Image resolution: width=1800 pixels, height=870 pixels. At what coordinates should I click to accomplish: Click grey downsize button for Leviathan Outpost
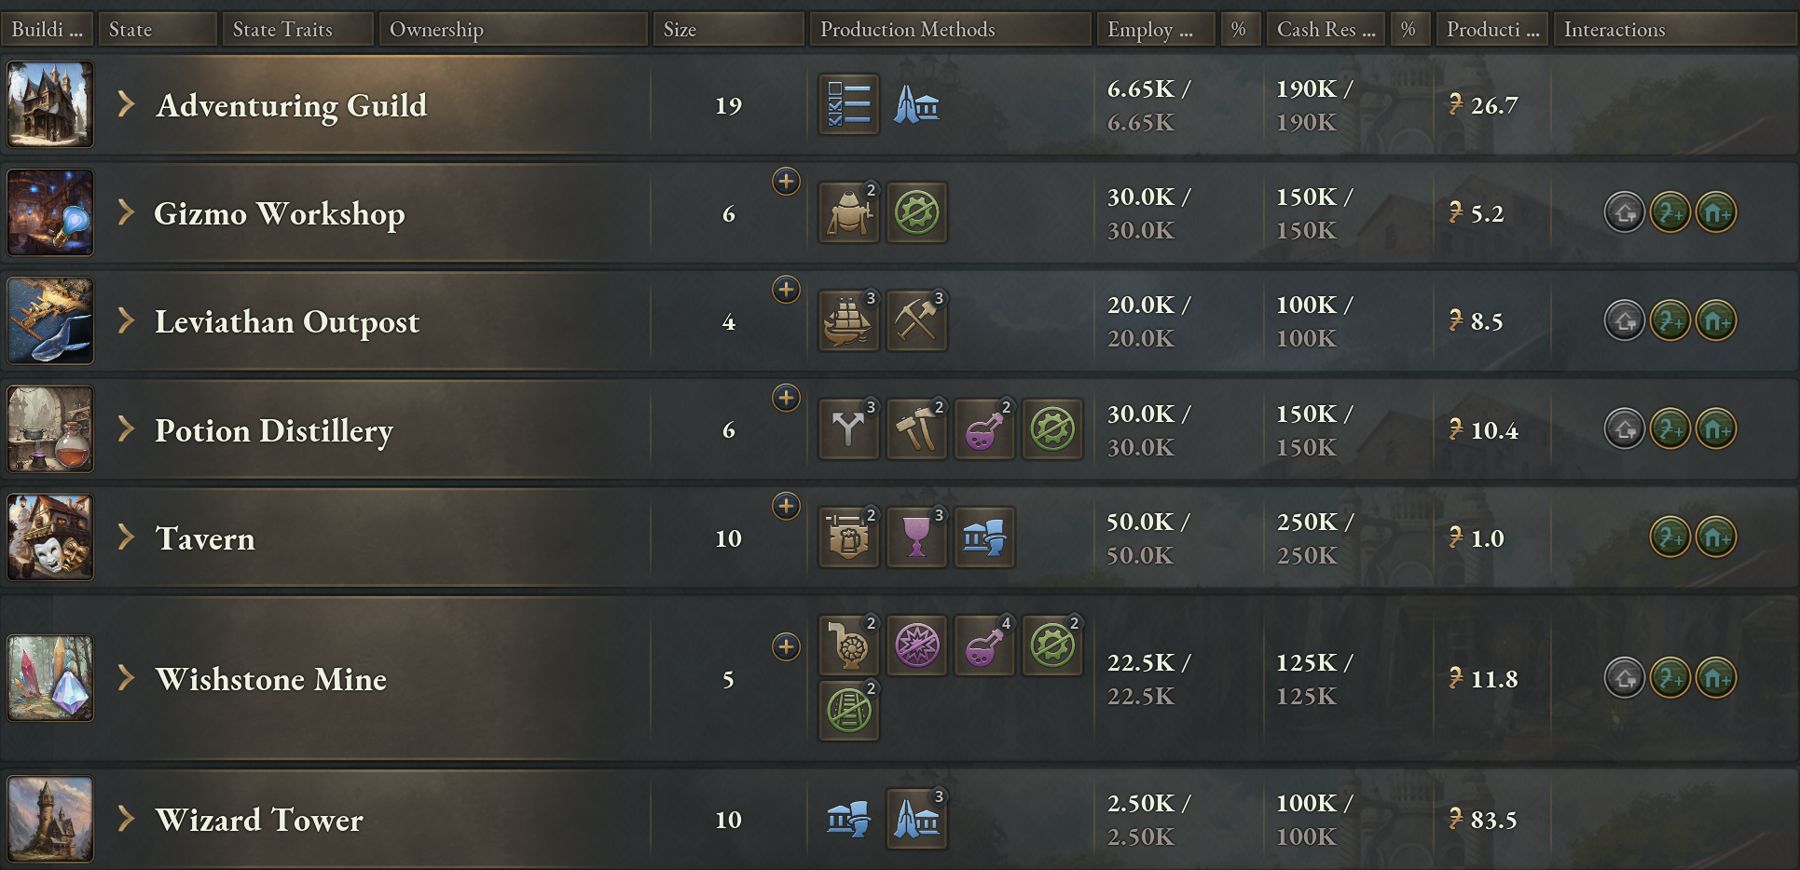[x=1625, y=321]
